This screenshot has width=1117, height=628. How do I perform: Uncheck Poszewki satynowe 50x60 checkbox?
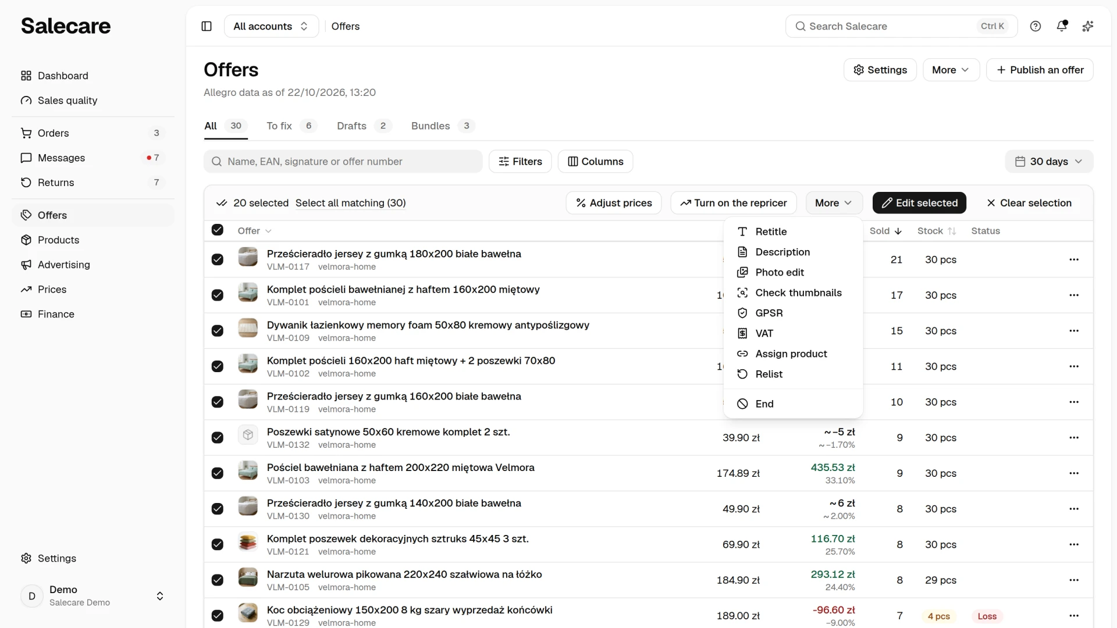pos(218,437)
